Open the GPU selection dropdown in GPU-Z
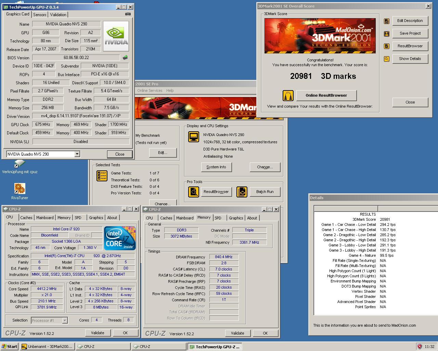This screenshot has width=438, height=351. click(77, 154)
